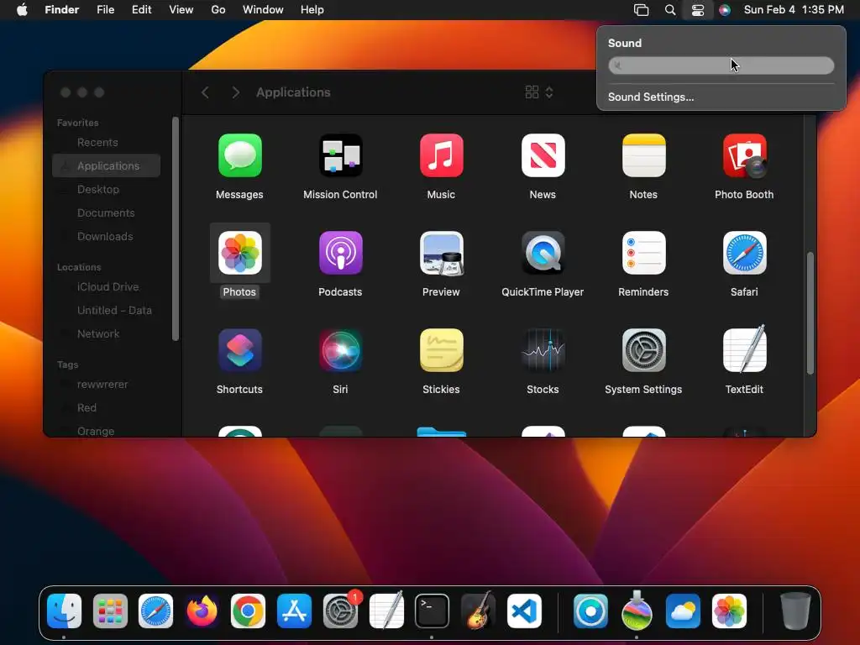Select Applications in the sidebar
This screenshot has width=860, height=645.
coord(107,165)
